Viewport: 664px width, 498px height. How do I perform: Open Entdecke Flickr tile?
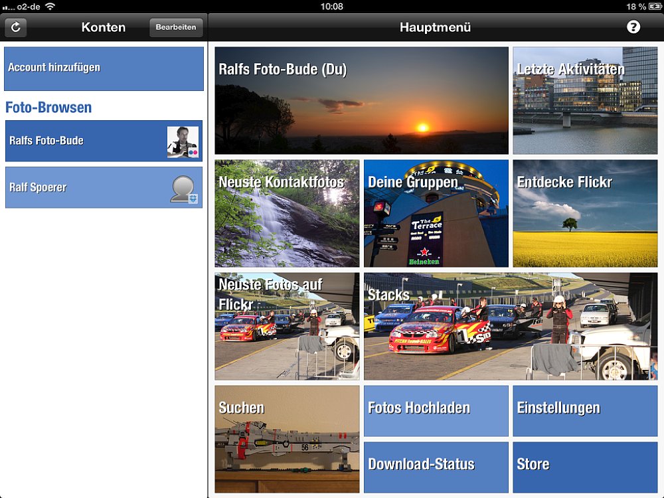coord(585,213)
